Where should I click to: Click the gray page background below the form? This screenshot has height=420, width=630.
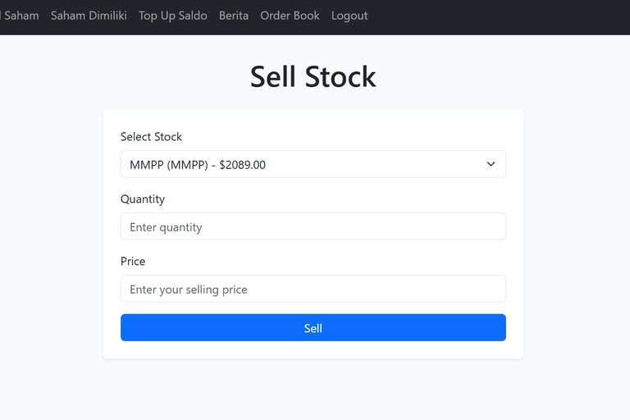[313, 390]
